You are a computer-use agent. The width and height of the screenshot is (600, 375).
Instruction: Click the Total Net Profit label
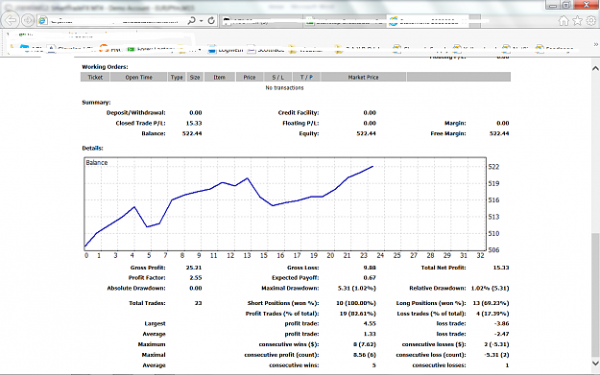coord(444,268)
